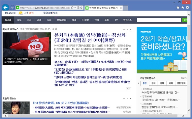Open IT/과학 news section
This screenshot has width=192, height=119.
point(85,20)
